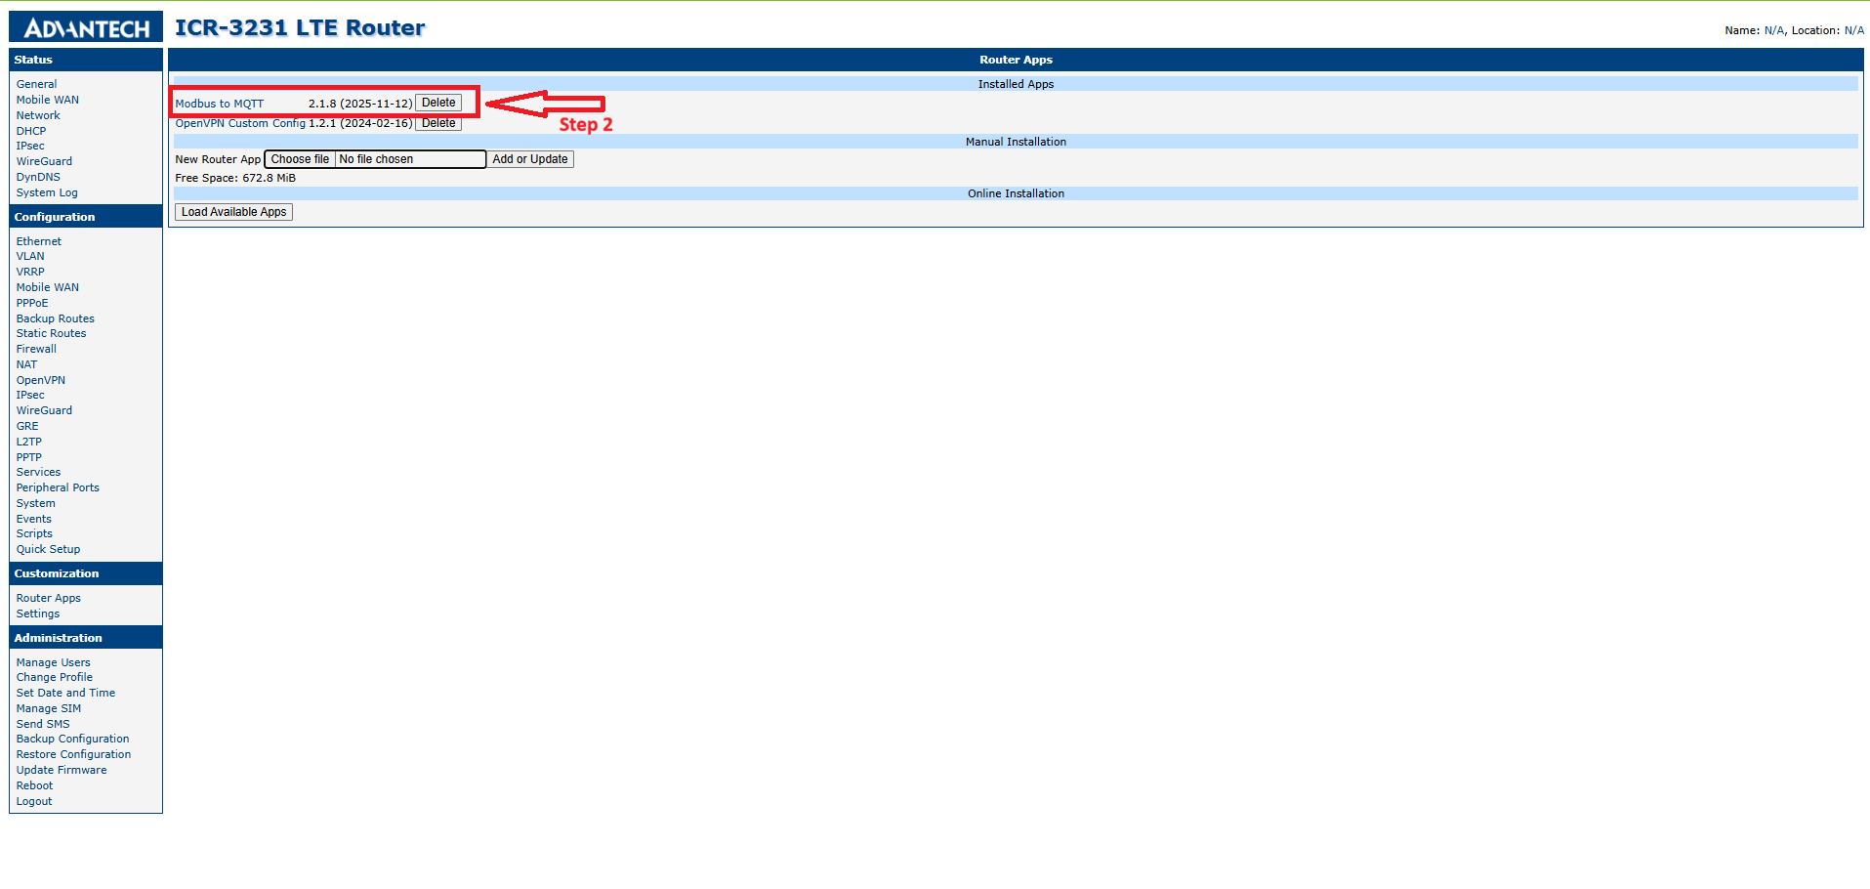The height and width of the screenshot is (889, 1870).
Task: Select Router Apps under Customization
Action: click(49, 598)
